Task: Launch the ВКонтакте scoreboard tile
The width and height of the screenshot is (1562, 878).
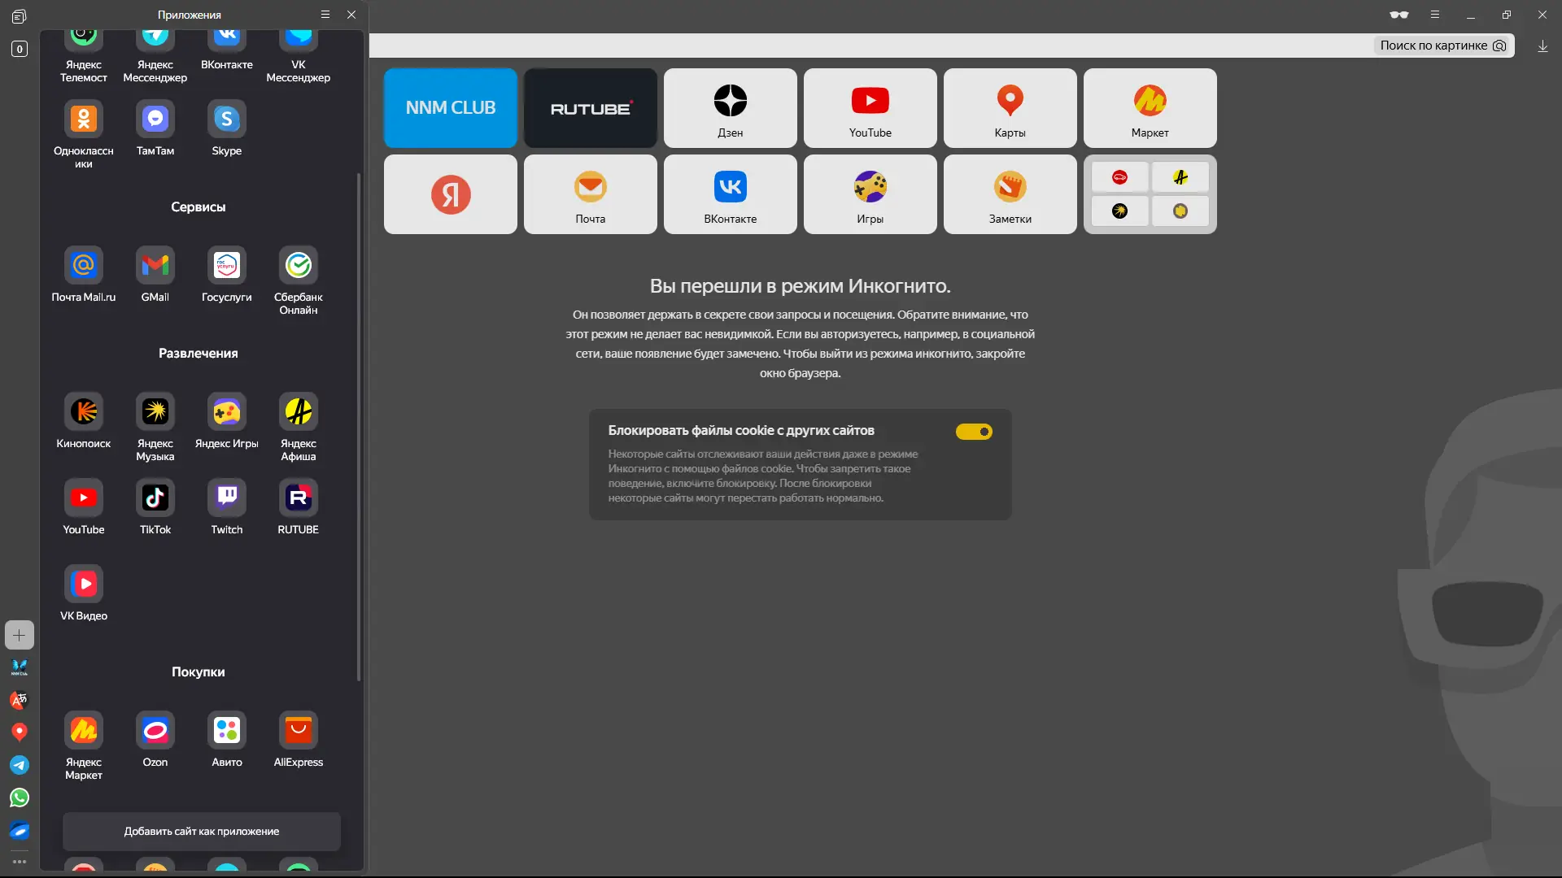Action: tap(730, 194)
